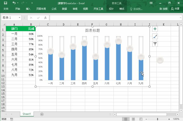Switch to the 开始 ribbon tab
Screen dimensions: 183x121
tap(17, 9)
